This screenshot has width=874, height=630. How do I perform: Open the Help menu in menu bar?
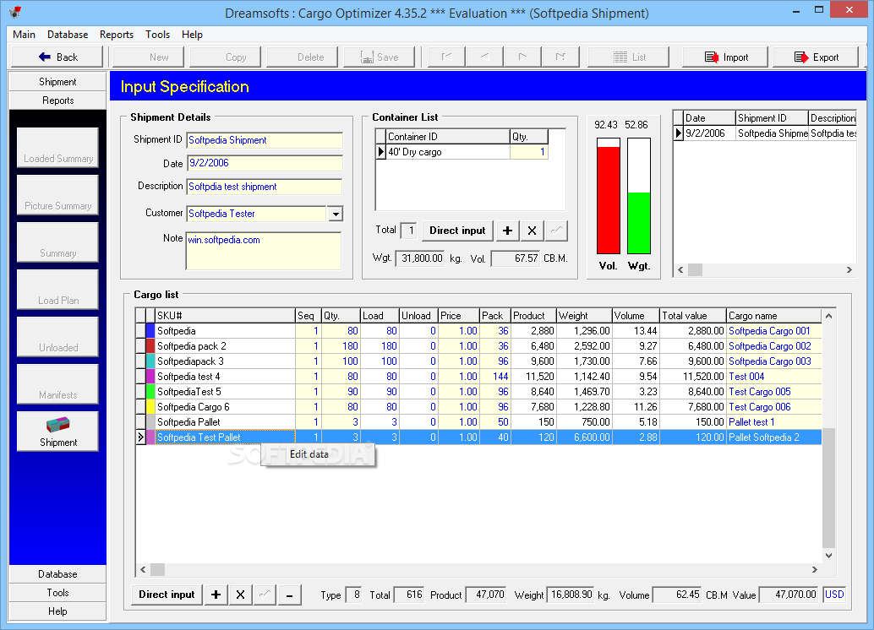193,35
